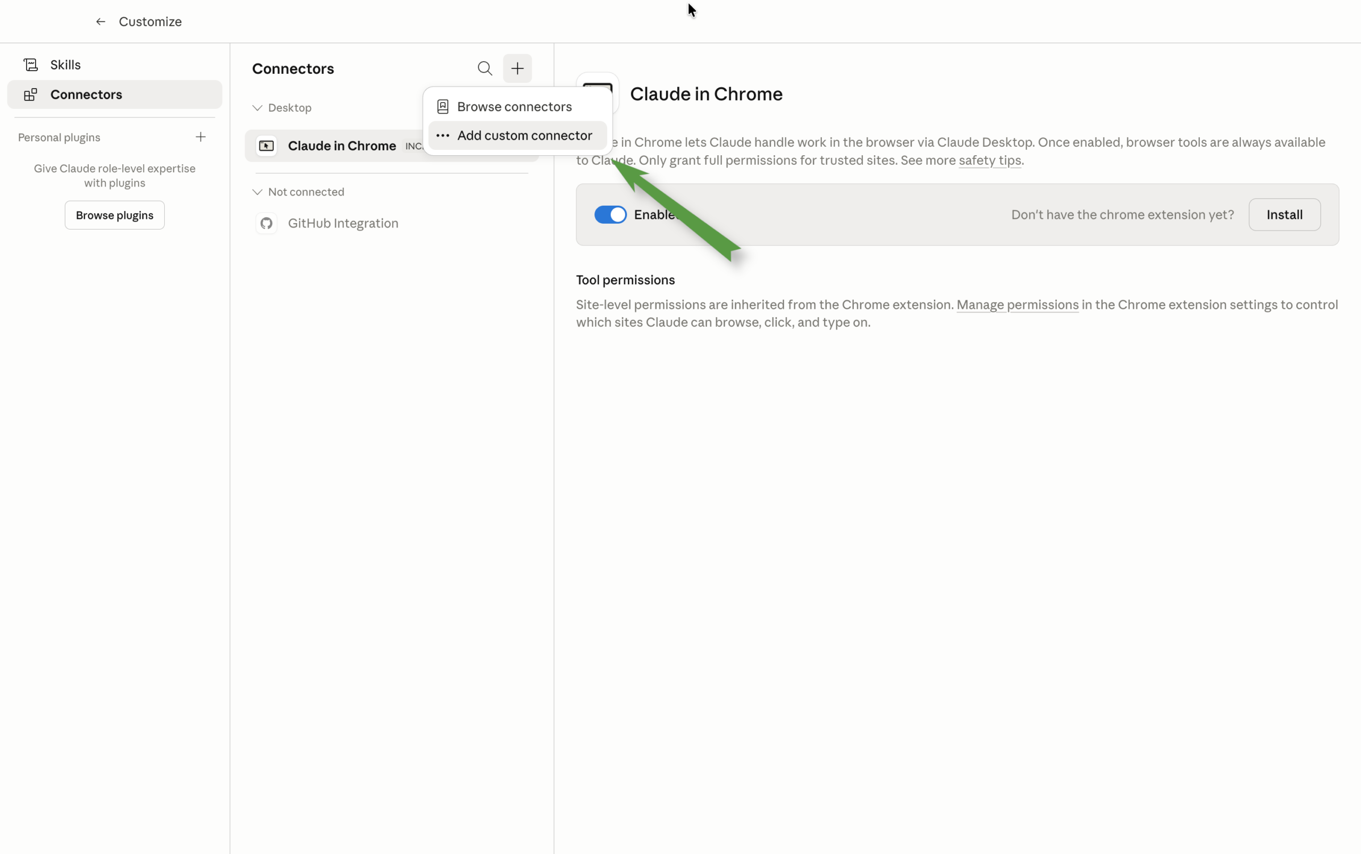Click the Connectors sidebar icon
Screen dimensions: 1361x854
click(x=31, y=94)
